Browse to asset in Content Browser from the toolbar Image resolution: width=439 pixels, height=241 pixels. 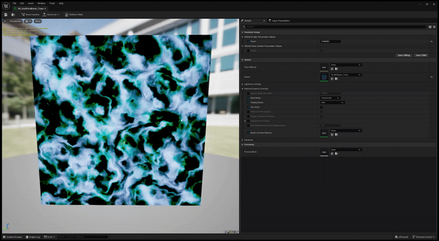pos(13,15)
